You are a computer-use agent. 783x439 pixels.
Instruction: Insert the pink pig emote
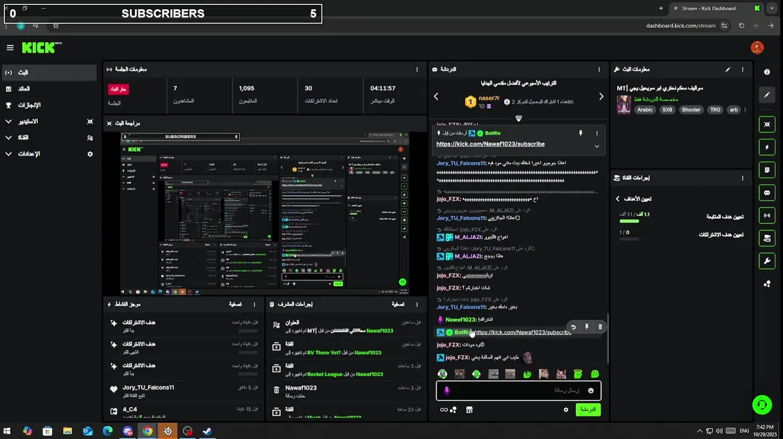point(561,374)
